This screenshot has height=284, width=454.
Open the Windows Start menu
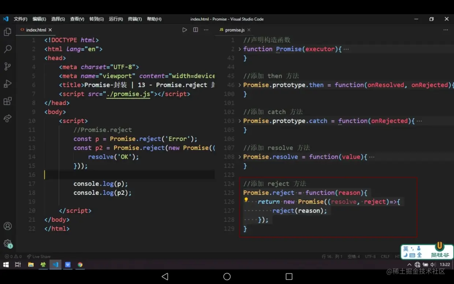6,265
